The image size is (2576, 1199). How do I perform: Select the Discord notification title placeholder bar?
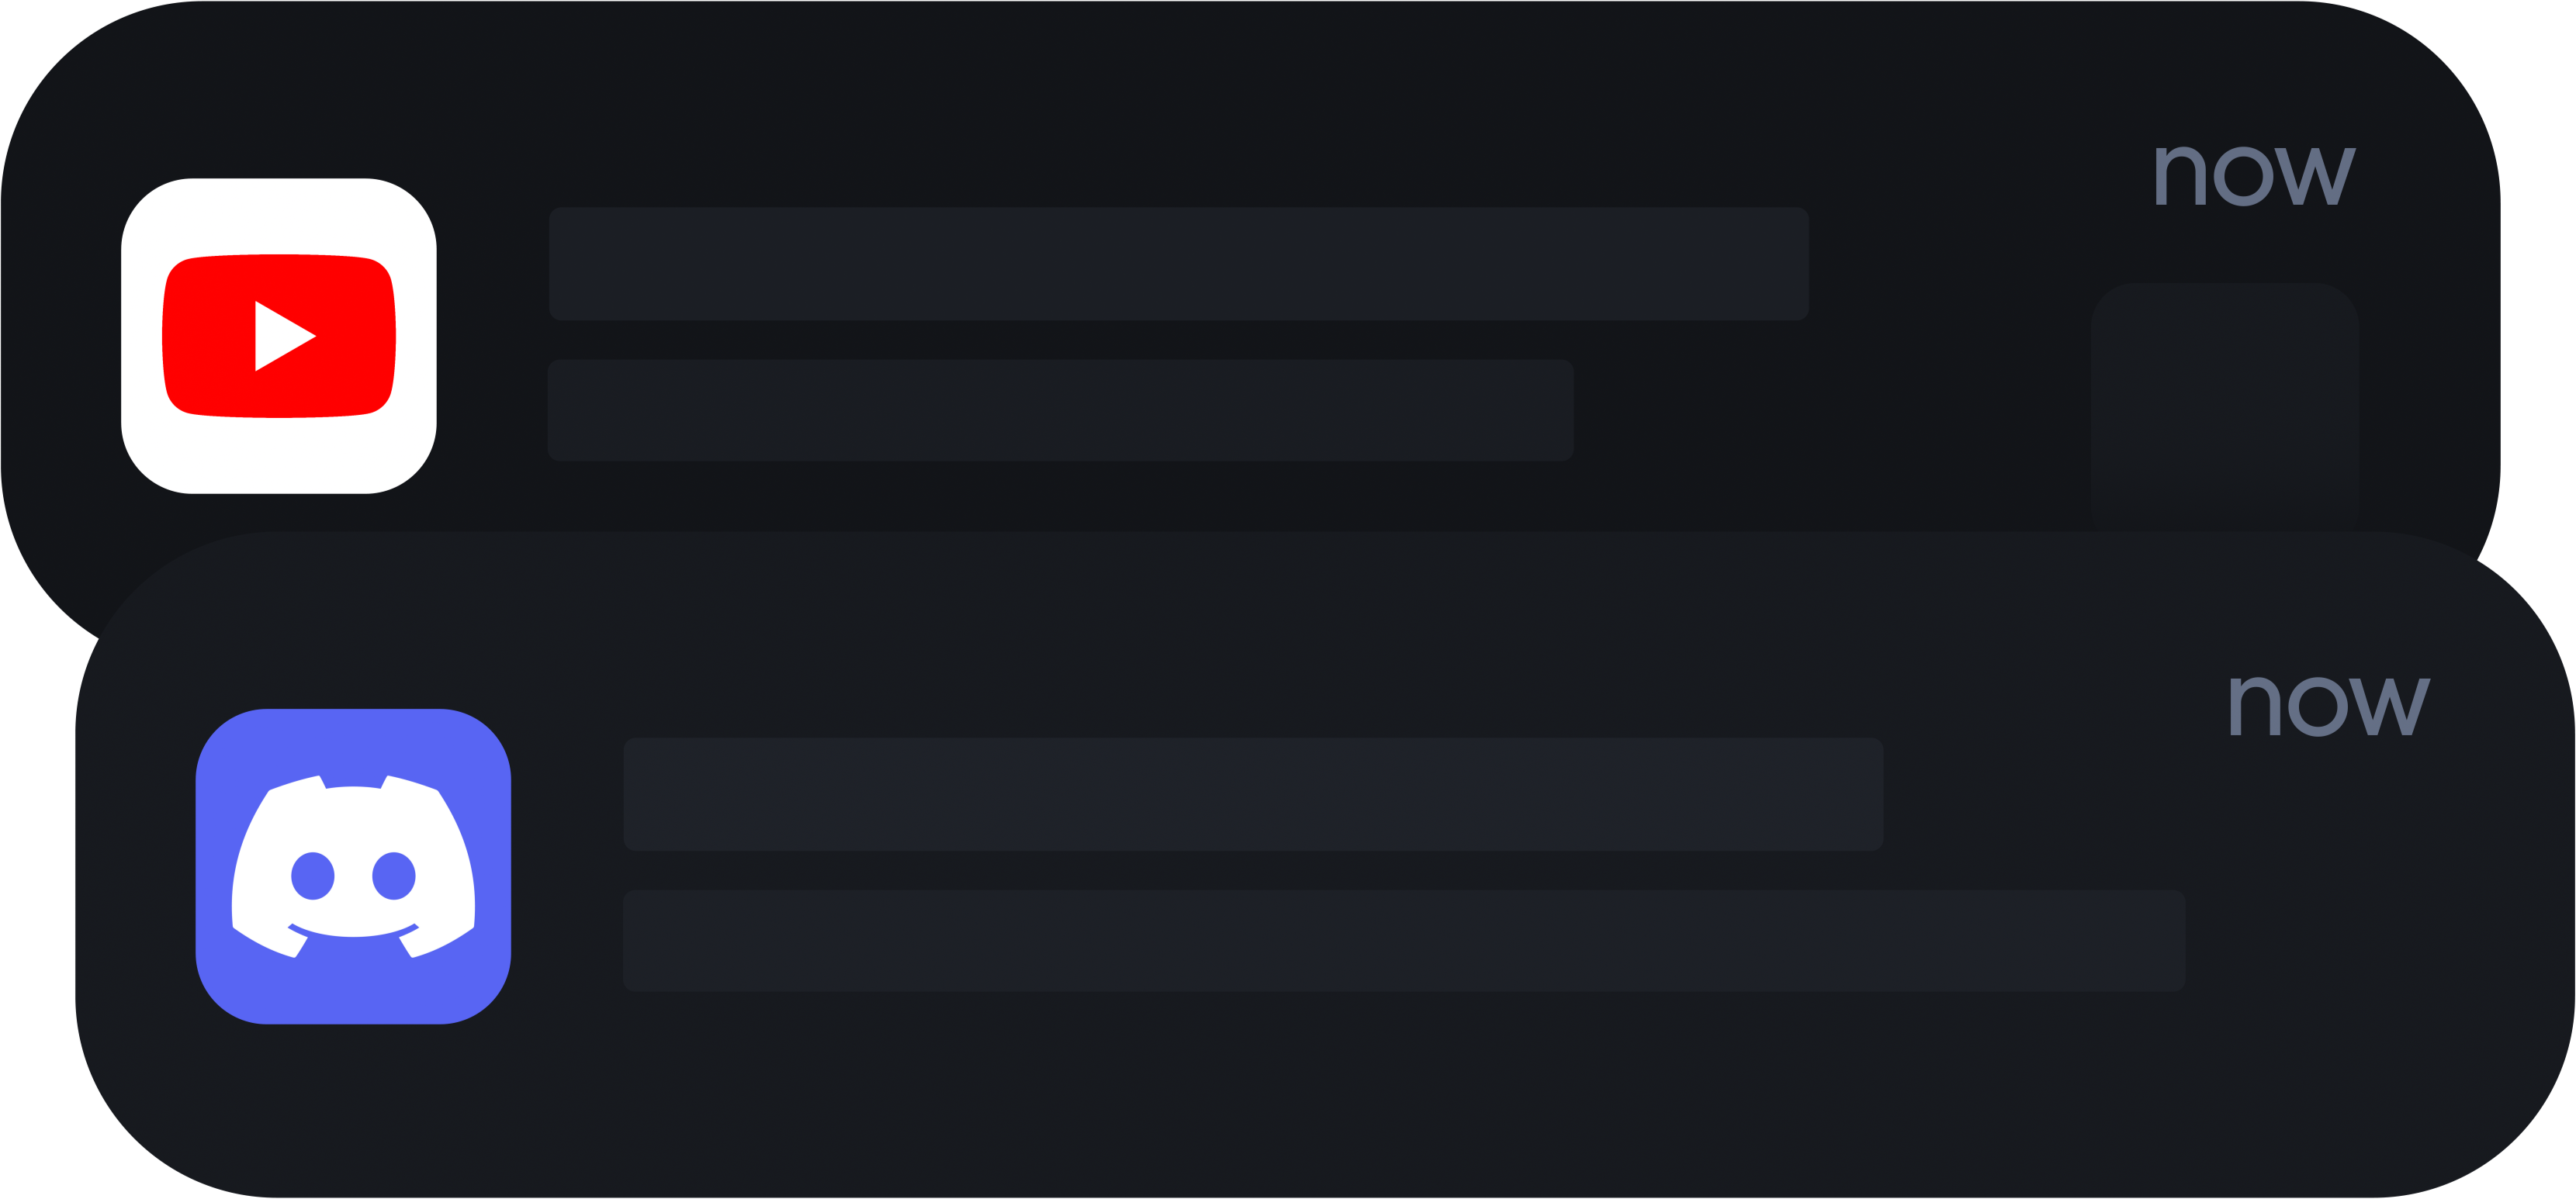[1253, 794]
